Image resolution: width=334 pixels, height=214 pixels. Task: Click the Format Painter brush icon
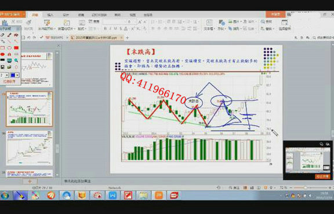tap(28, 23)
